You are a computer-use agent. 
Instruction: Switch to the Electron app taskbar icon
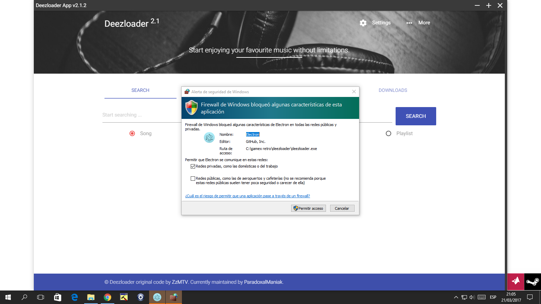157,297
